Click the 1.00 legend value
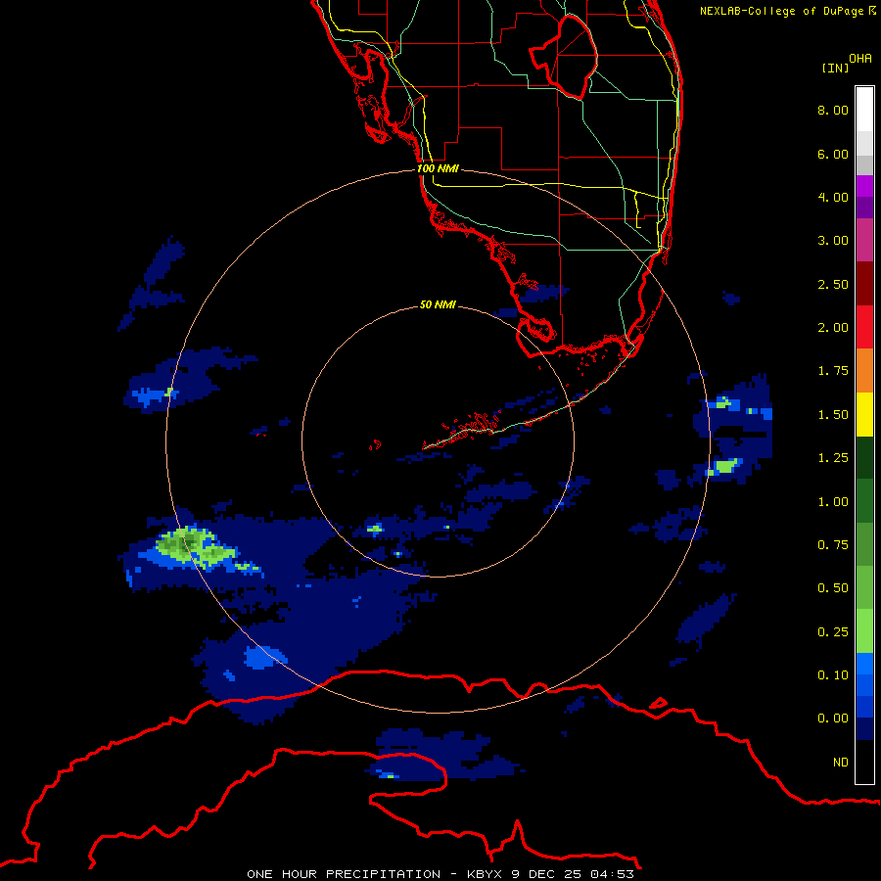The height and width of the screenshot is (881, 881). pyautogui.click(x=833, y=502)
